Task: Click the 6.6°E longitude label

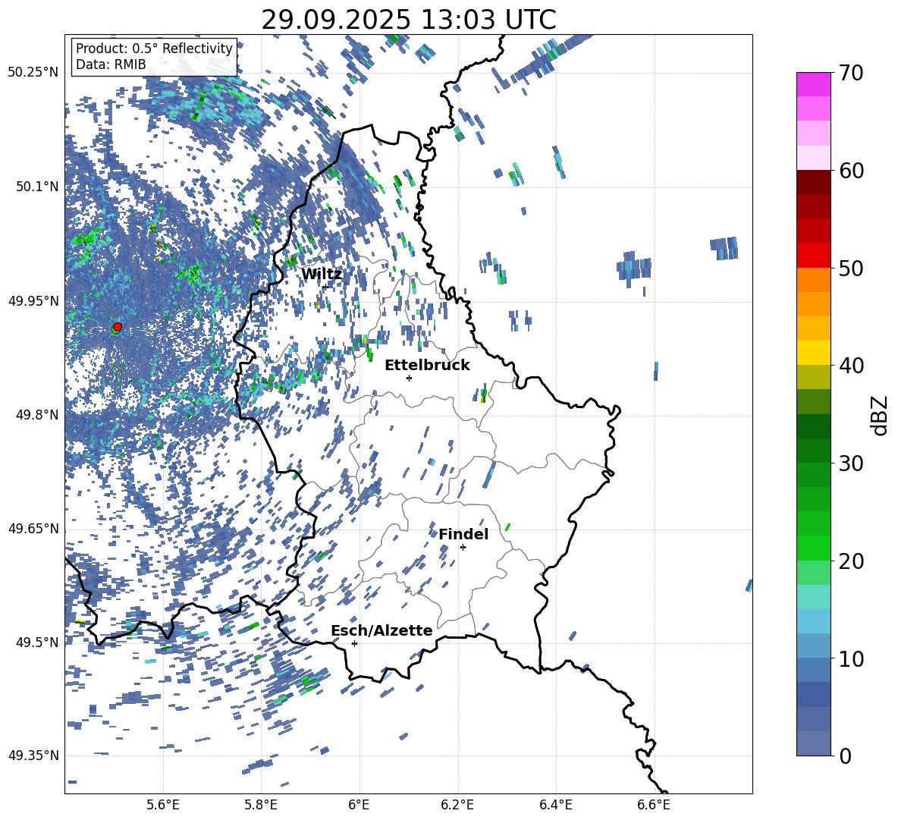Action: tap(654, 805)
